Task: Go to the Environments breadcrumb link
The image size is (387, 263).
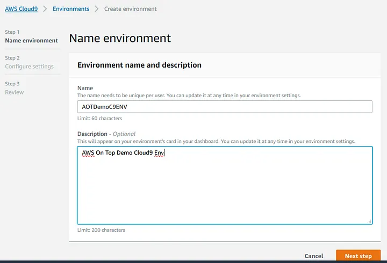Action: point(71,9)
